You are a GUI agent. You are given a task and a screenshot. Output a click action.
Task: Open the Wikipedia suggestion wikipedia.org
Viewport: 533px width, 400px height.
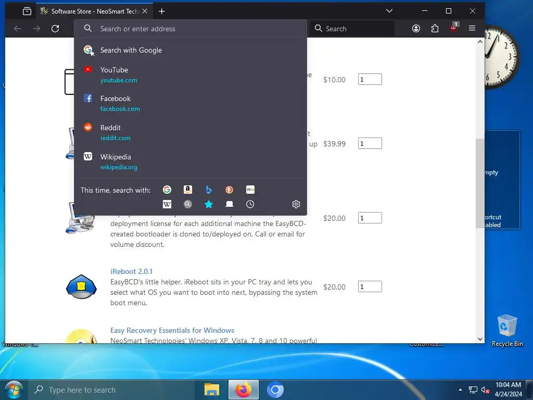(x=191, y=162)
